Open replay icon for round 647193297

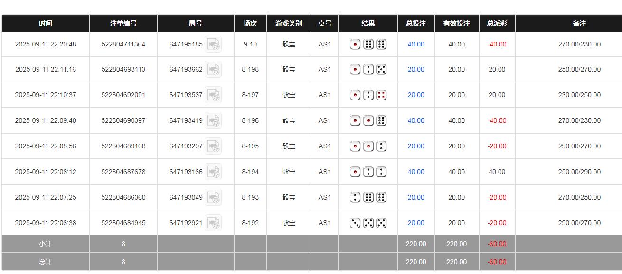pyautogui.click(x=213, y=146)
